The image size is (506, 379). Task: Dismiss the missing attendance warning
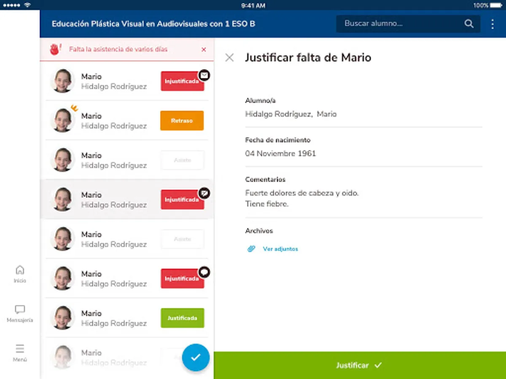click(204, 50)
